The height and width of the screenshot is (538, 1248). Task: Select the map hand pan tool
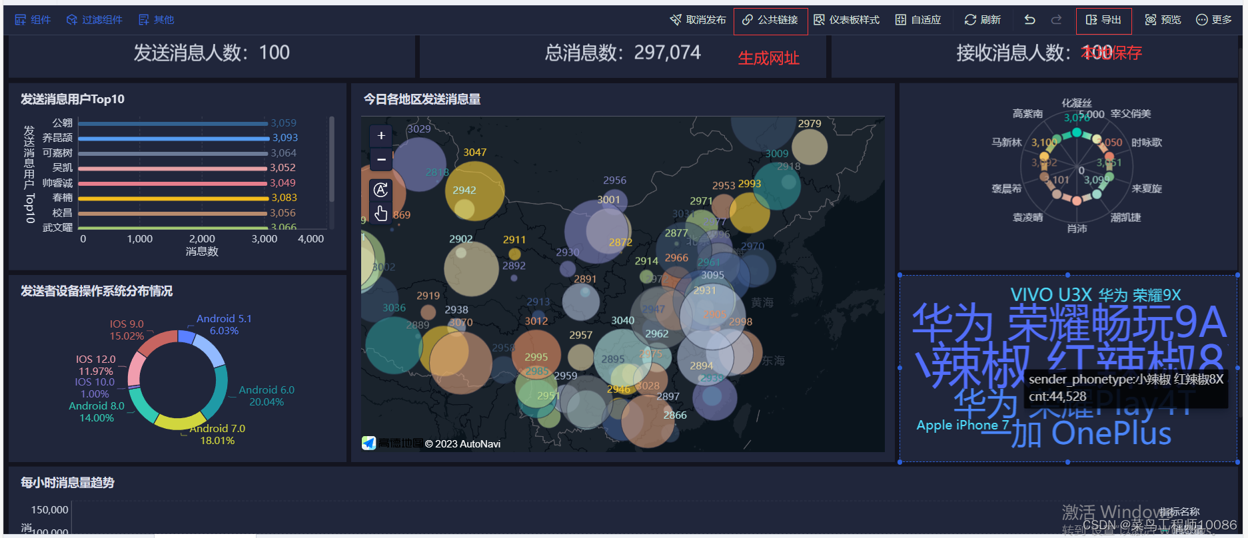pyautogui.click(x=381, y=214)
